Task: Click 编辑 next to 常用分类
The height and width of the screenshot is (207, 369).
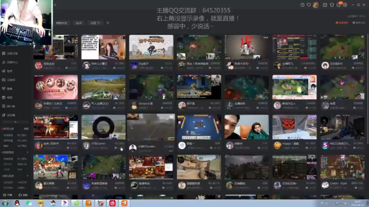Action: coord(26,129)
